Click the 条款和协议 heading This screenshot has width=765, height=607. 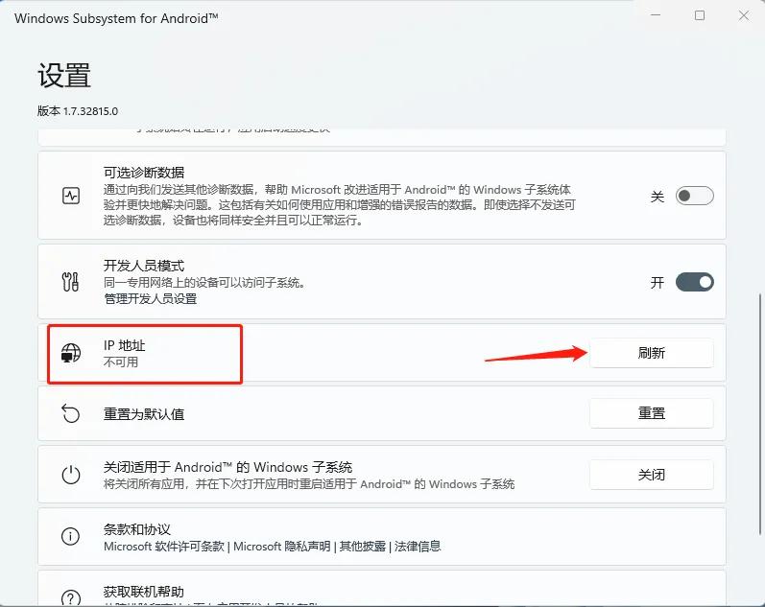(137, 529)
